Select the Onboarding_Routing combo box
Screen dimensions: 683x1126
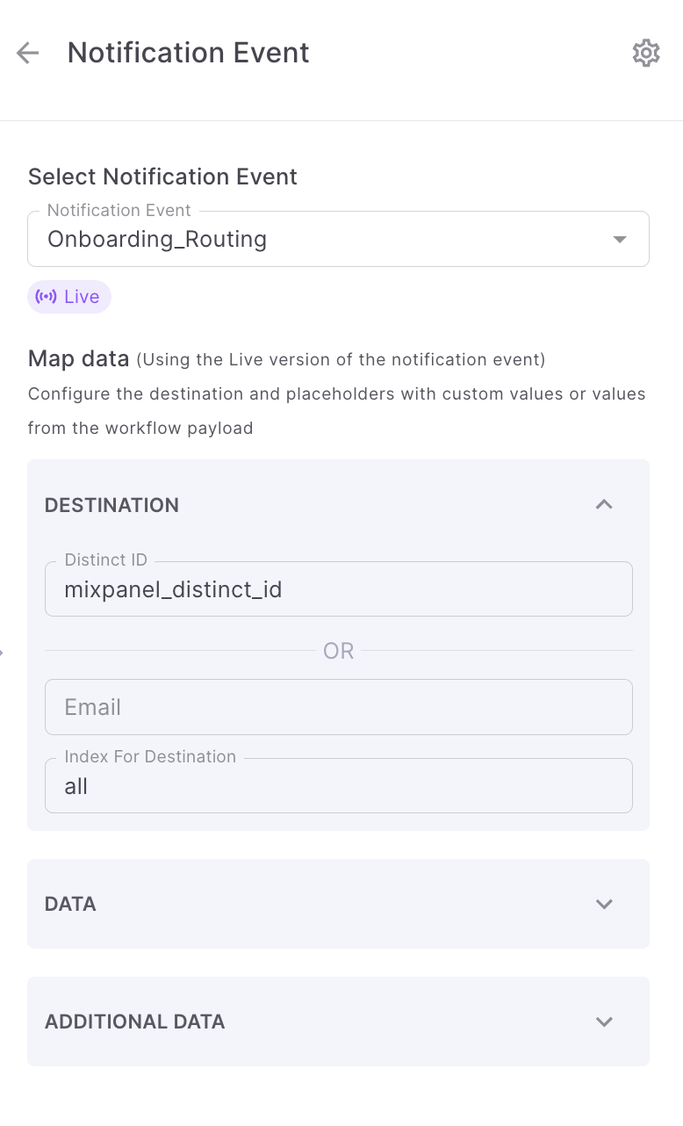coord(325,239)
